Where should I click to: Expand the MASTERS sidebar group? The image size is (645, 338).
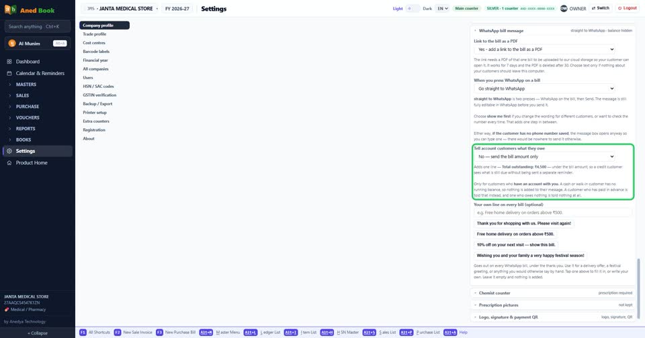38,84
